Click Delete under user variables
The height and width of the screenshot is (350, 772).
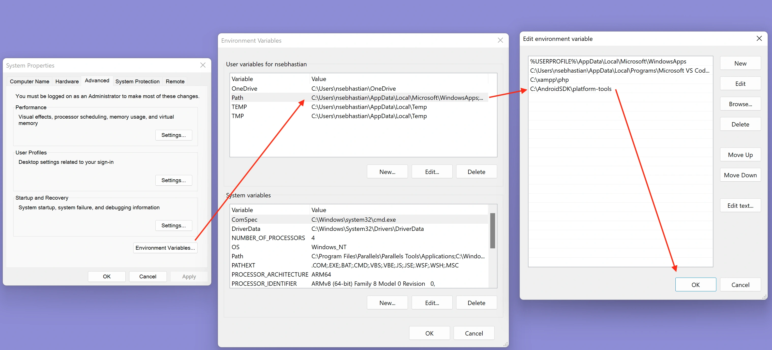pos(476,171)
